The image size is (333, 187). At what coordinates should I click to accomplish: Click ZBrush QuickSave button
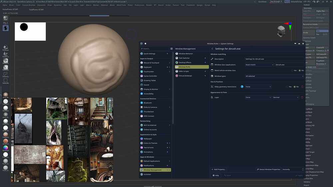click(x=262, y=2)
